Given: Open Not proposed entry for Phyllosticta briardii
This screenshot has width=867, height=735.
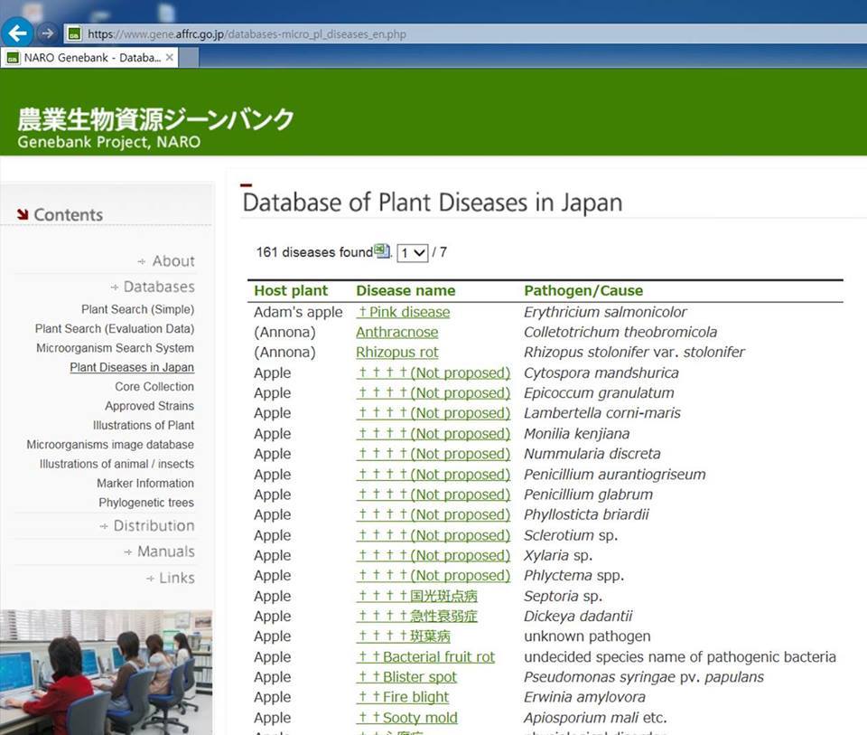Looking at the screenshot, I should [433, 514].
